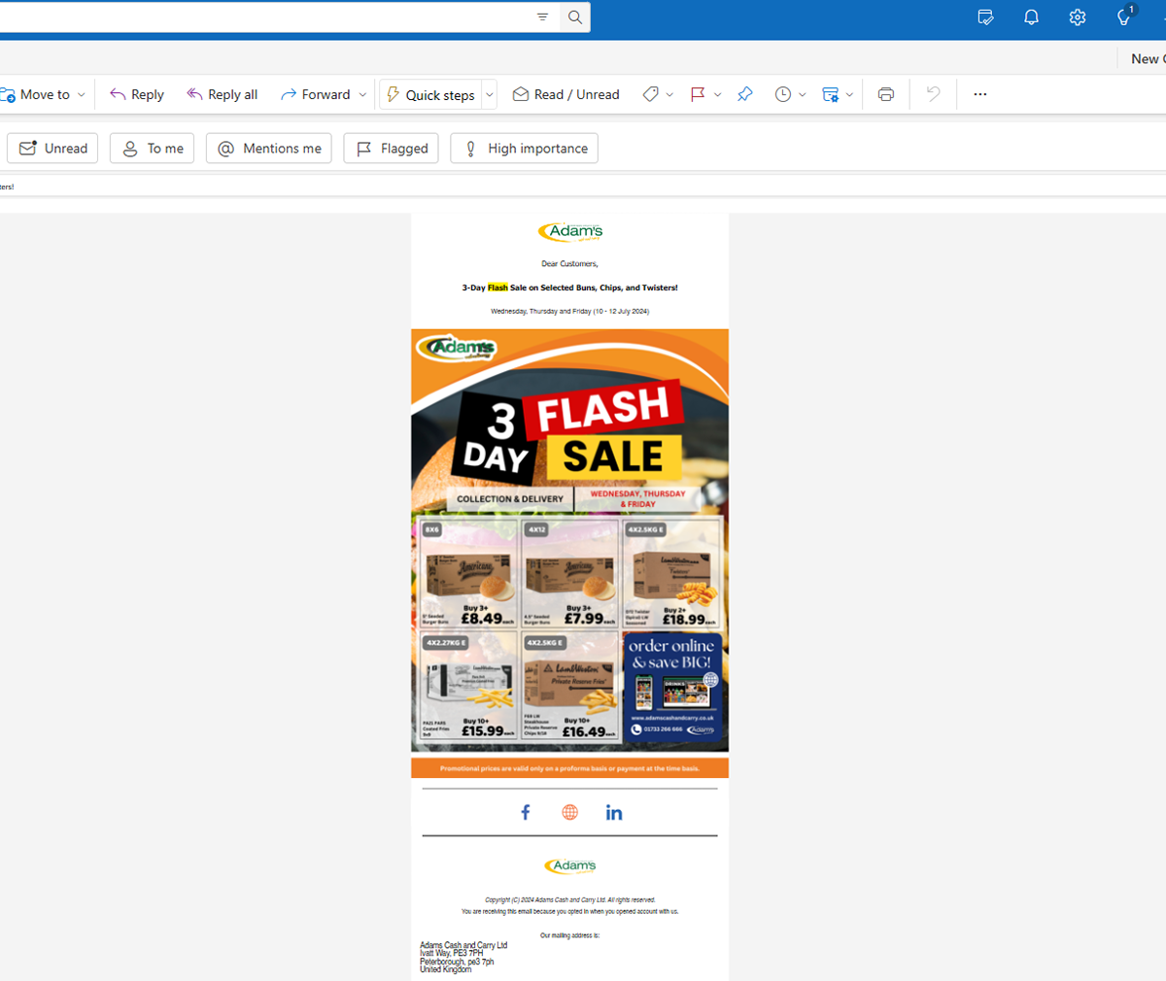Click the order online & save BIG tile
1166x981 pixels.
(672, 688)
